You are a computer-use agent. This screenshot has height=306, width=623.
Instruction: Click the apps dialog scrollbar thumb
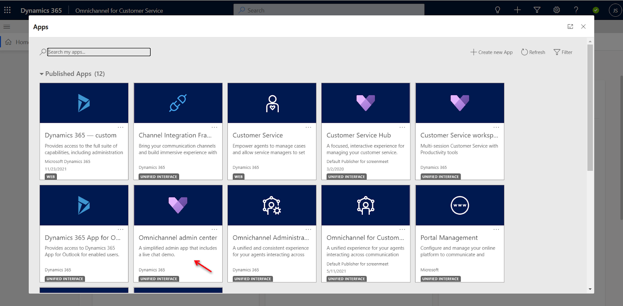click(x=590, y=108)
